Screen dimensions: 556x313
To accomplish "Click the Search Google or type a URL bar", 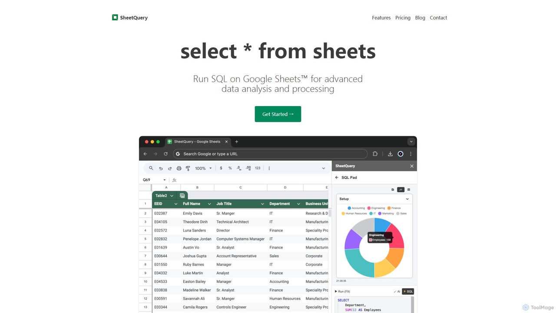I will [270, 154].
